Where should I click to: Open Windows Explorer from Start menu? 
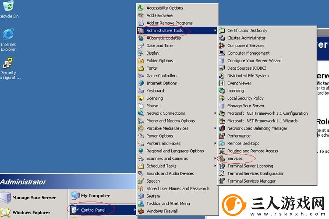34,212
